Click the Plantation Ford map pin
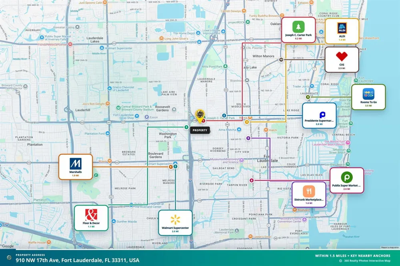Viewport: 400px width, 266px height. click(x=108, y=133)
